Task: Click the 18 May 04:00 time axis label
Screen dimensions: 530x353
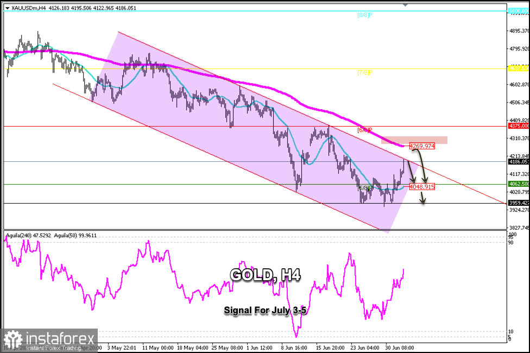Action: point(192,348)
